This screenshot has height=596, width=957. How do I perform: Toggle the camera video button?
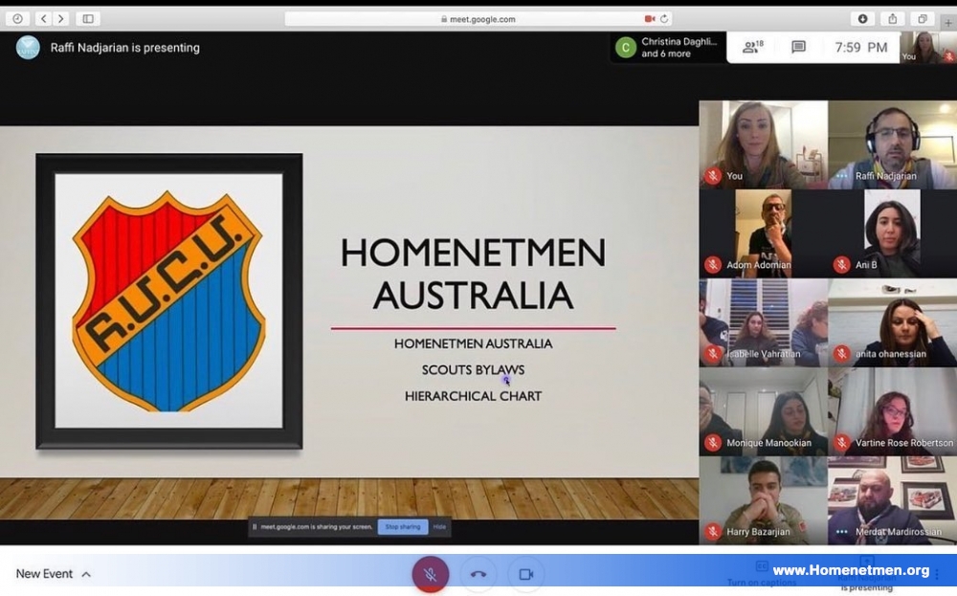click(x=526, y=574)
